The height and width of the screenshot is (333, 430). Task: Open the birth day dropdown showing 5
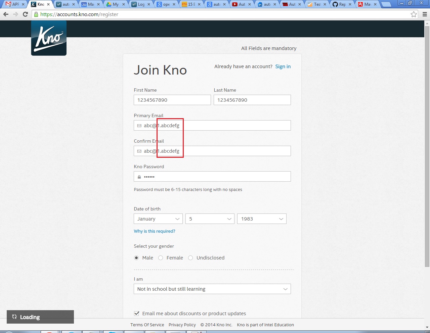(210, 219)
